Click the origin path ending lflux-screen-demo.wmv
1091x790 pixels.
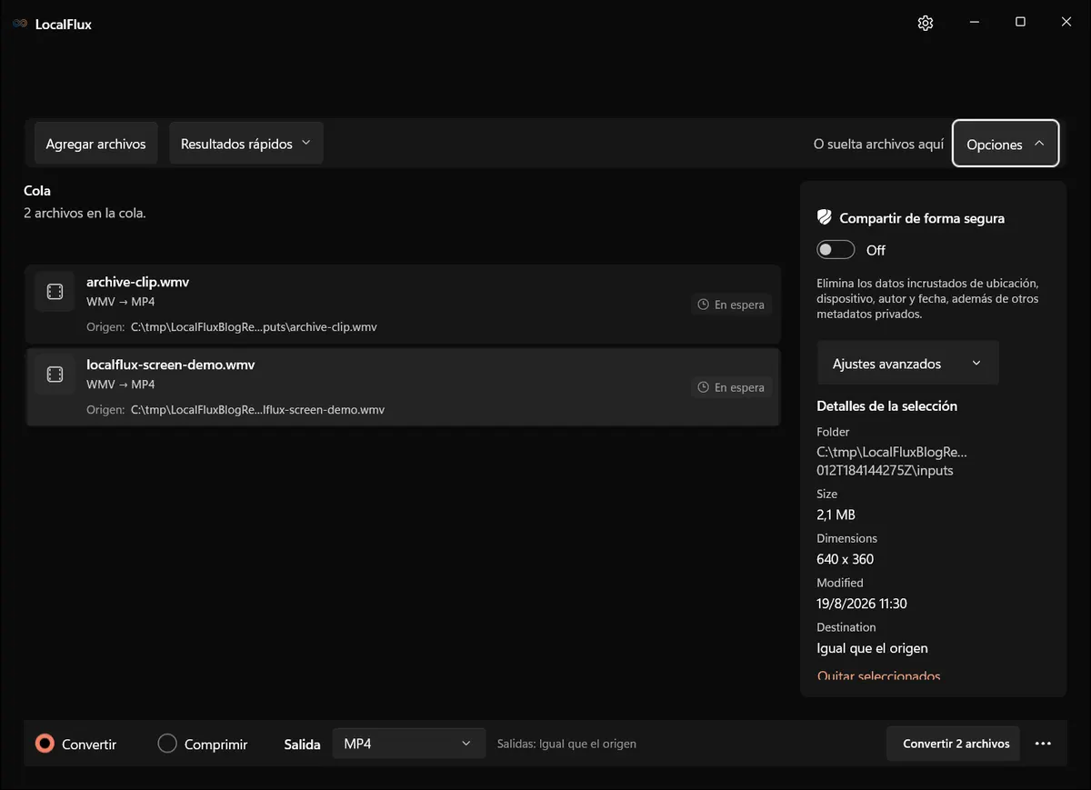257,410
